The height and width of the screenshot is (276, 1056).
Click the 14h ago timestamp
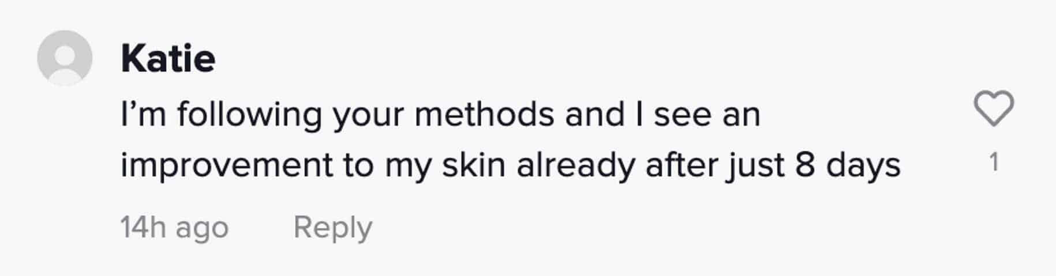click(174, 227)
